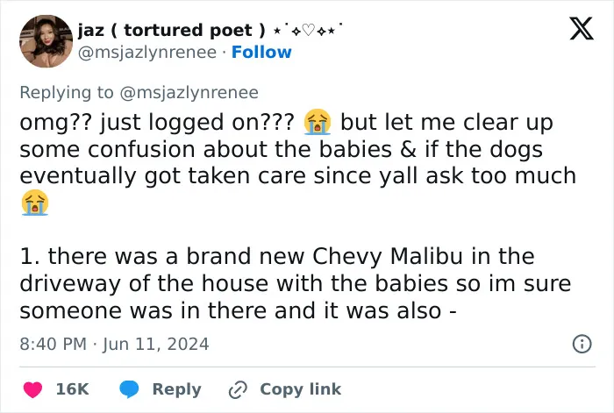Screen dimensions: 614x413
Task: Click the stars and heart decoration in display name
Action: (308, 30)
